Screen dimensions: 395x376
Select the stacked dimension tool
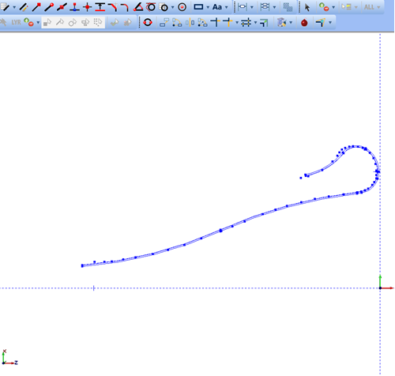(265, 7)
